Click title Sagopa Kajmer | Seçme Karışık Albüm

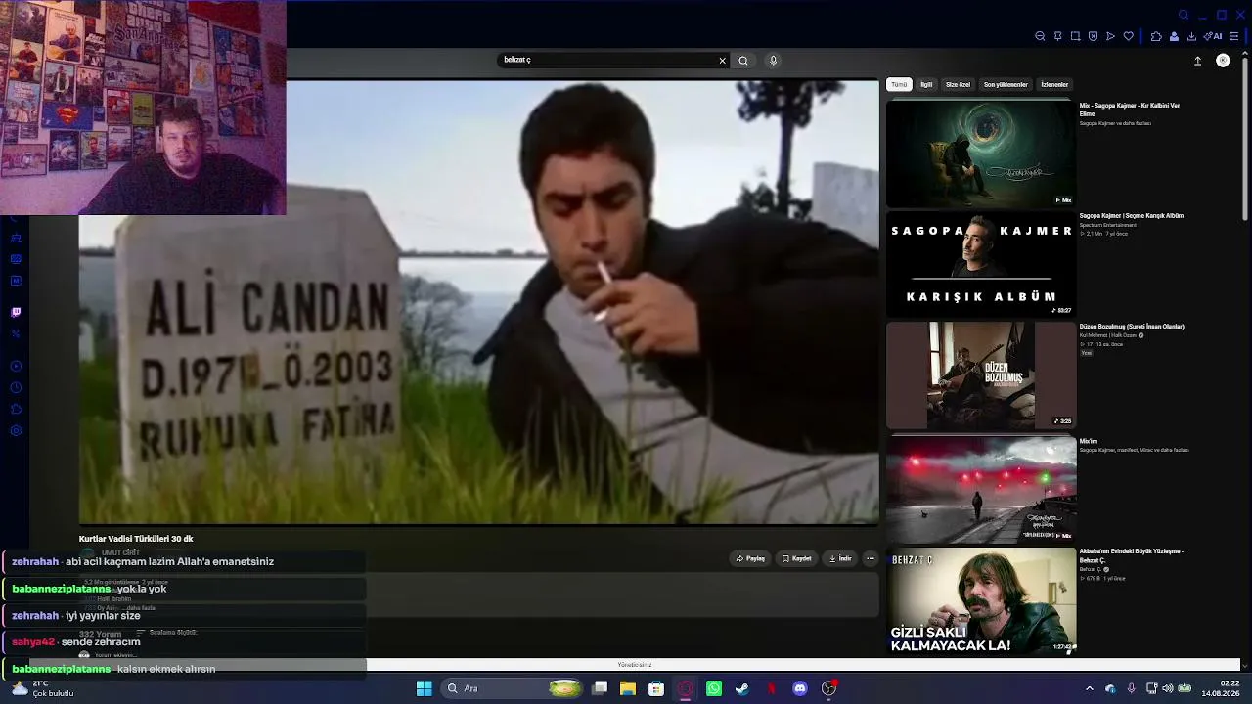1132,216
